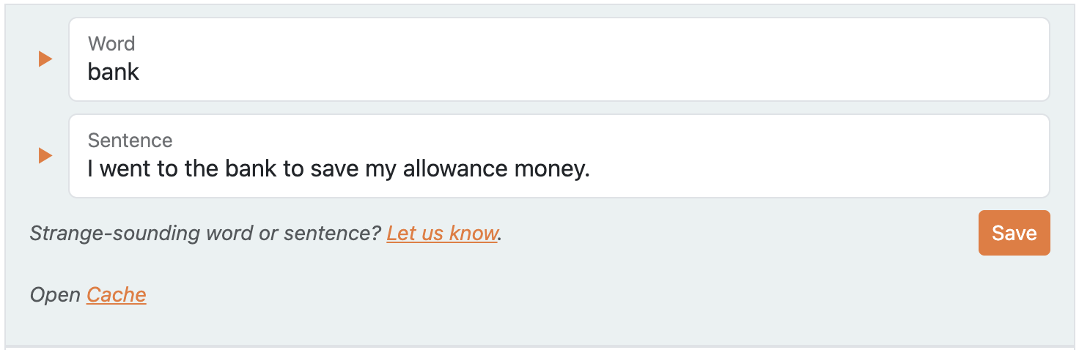Click the "Strange-sounding word or sentence?" text
Viewport: 1079px width, 350px height.
[x=205, y=234]
